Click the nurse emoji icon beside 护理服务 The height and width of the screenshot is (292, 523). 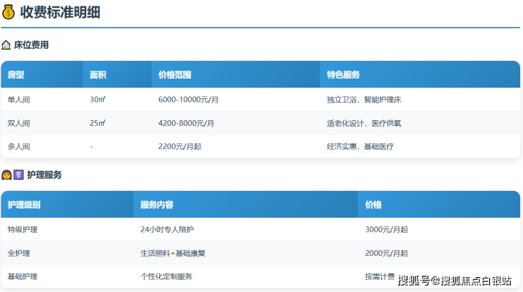click(6, 175)
